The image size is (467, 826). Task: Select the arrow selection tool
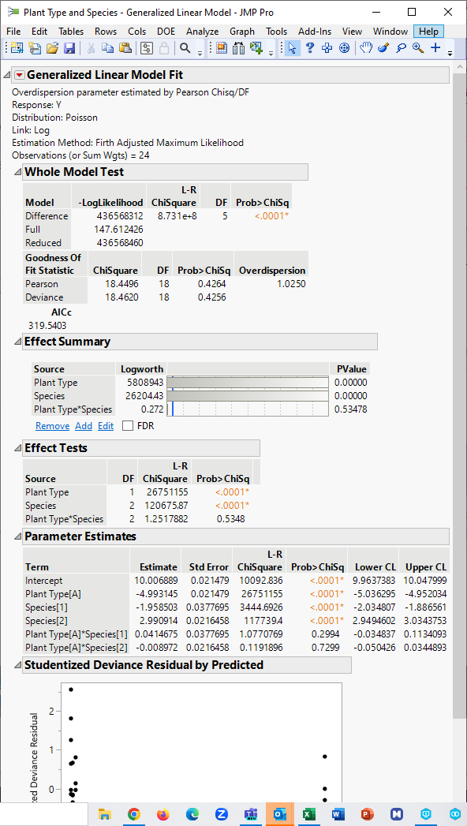coord(290,48)
